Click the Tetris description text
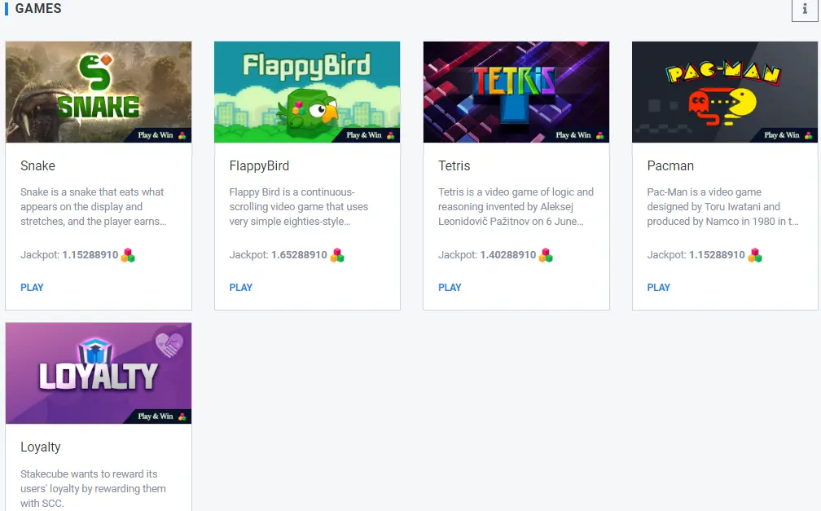 click(516, 206)
